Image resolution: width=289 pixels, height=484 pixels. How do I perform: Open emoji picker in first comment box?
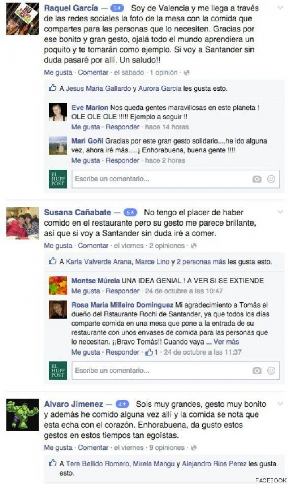click(271, 179)
